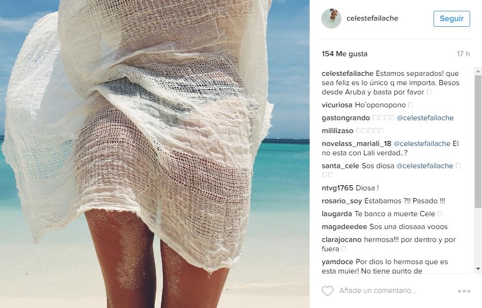Open santa_cele commenter profile
Image resolution: width=482 pixels, height=308 pixels.
click(x=340, y=166)
